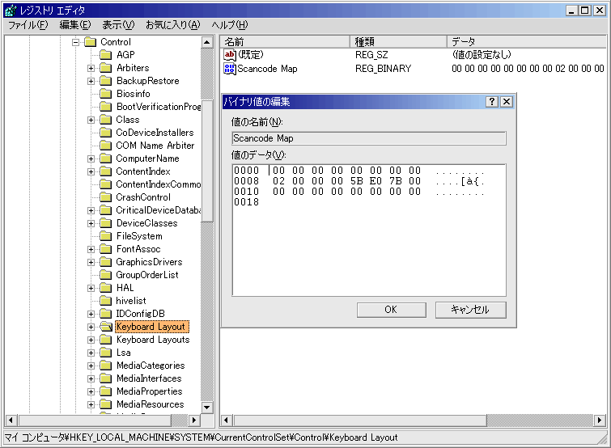Open the 表示(V) menu
The image size is (611, 448).
118,25
